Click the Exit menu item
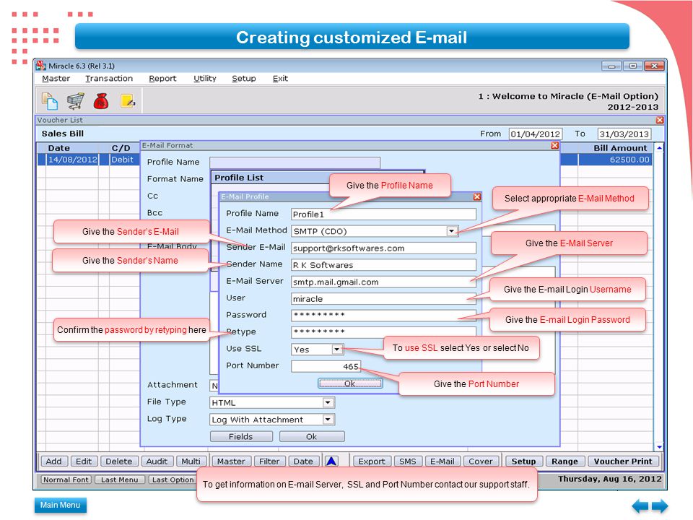Image resolution: width=693 pixels, height=520 pixels. (280, 78)
